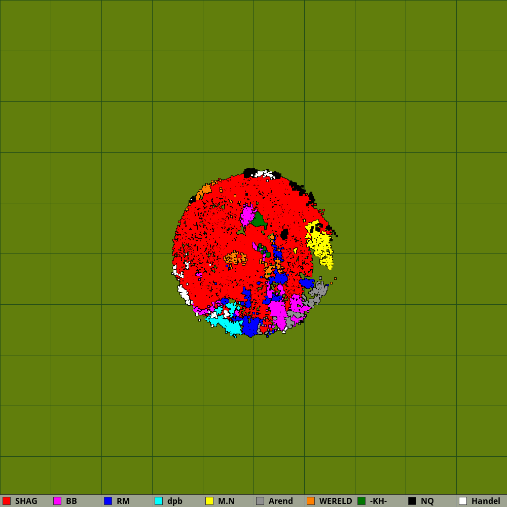Click the cyan dpb legend swatch
The image size is (507, 507).
click(x=159, y=501)
